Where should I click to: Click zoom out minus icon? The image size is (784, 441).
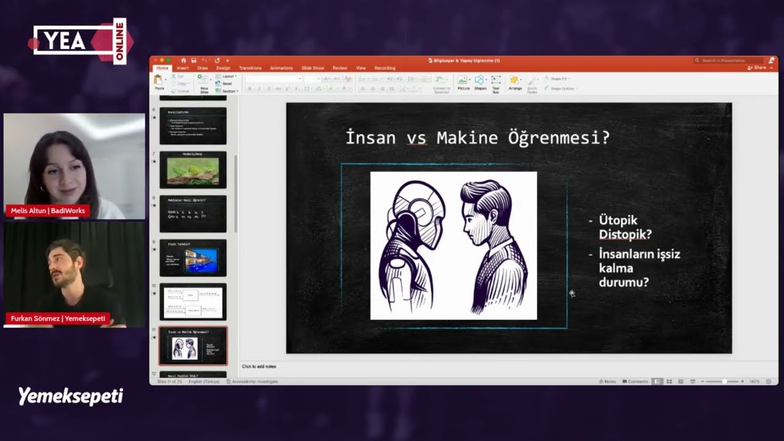click(703, 381)
